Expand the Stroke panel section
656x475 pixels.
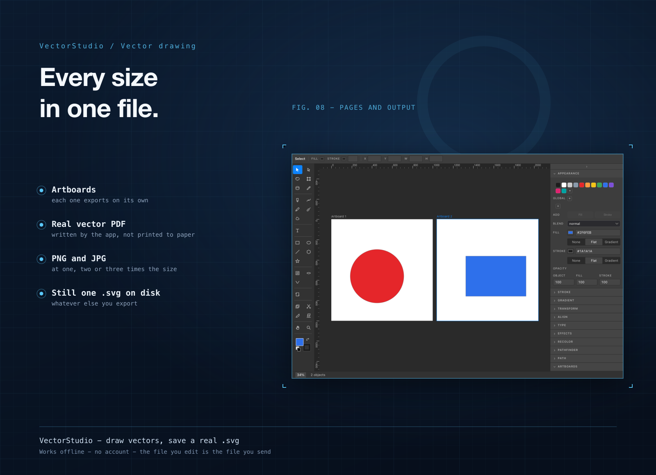(587, 292)
